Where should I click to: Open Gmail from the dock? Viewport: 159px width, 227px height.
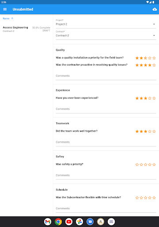48,222
